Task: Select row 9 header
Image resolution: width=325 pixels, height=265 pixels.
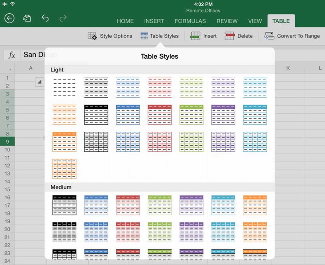Action: coord(7,142)
